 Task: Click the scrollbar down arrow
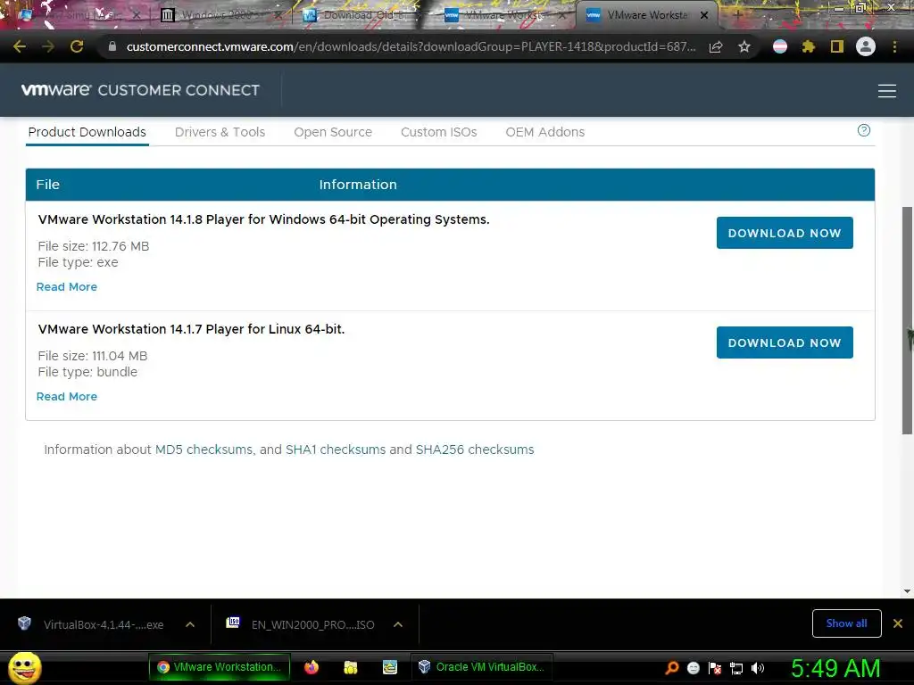click(x=907, y=590)
